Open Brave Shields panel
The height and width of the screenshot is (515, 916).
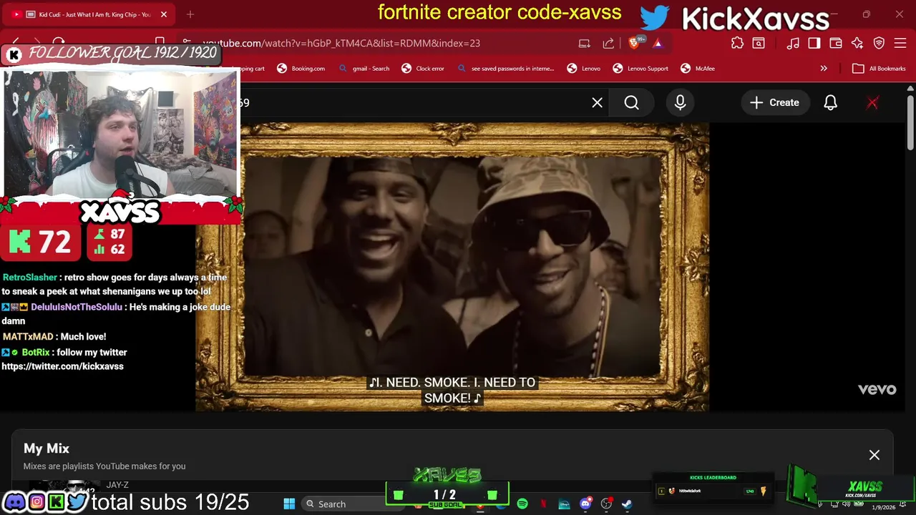[x=635, y=43]
